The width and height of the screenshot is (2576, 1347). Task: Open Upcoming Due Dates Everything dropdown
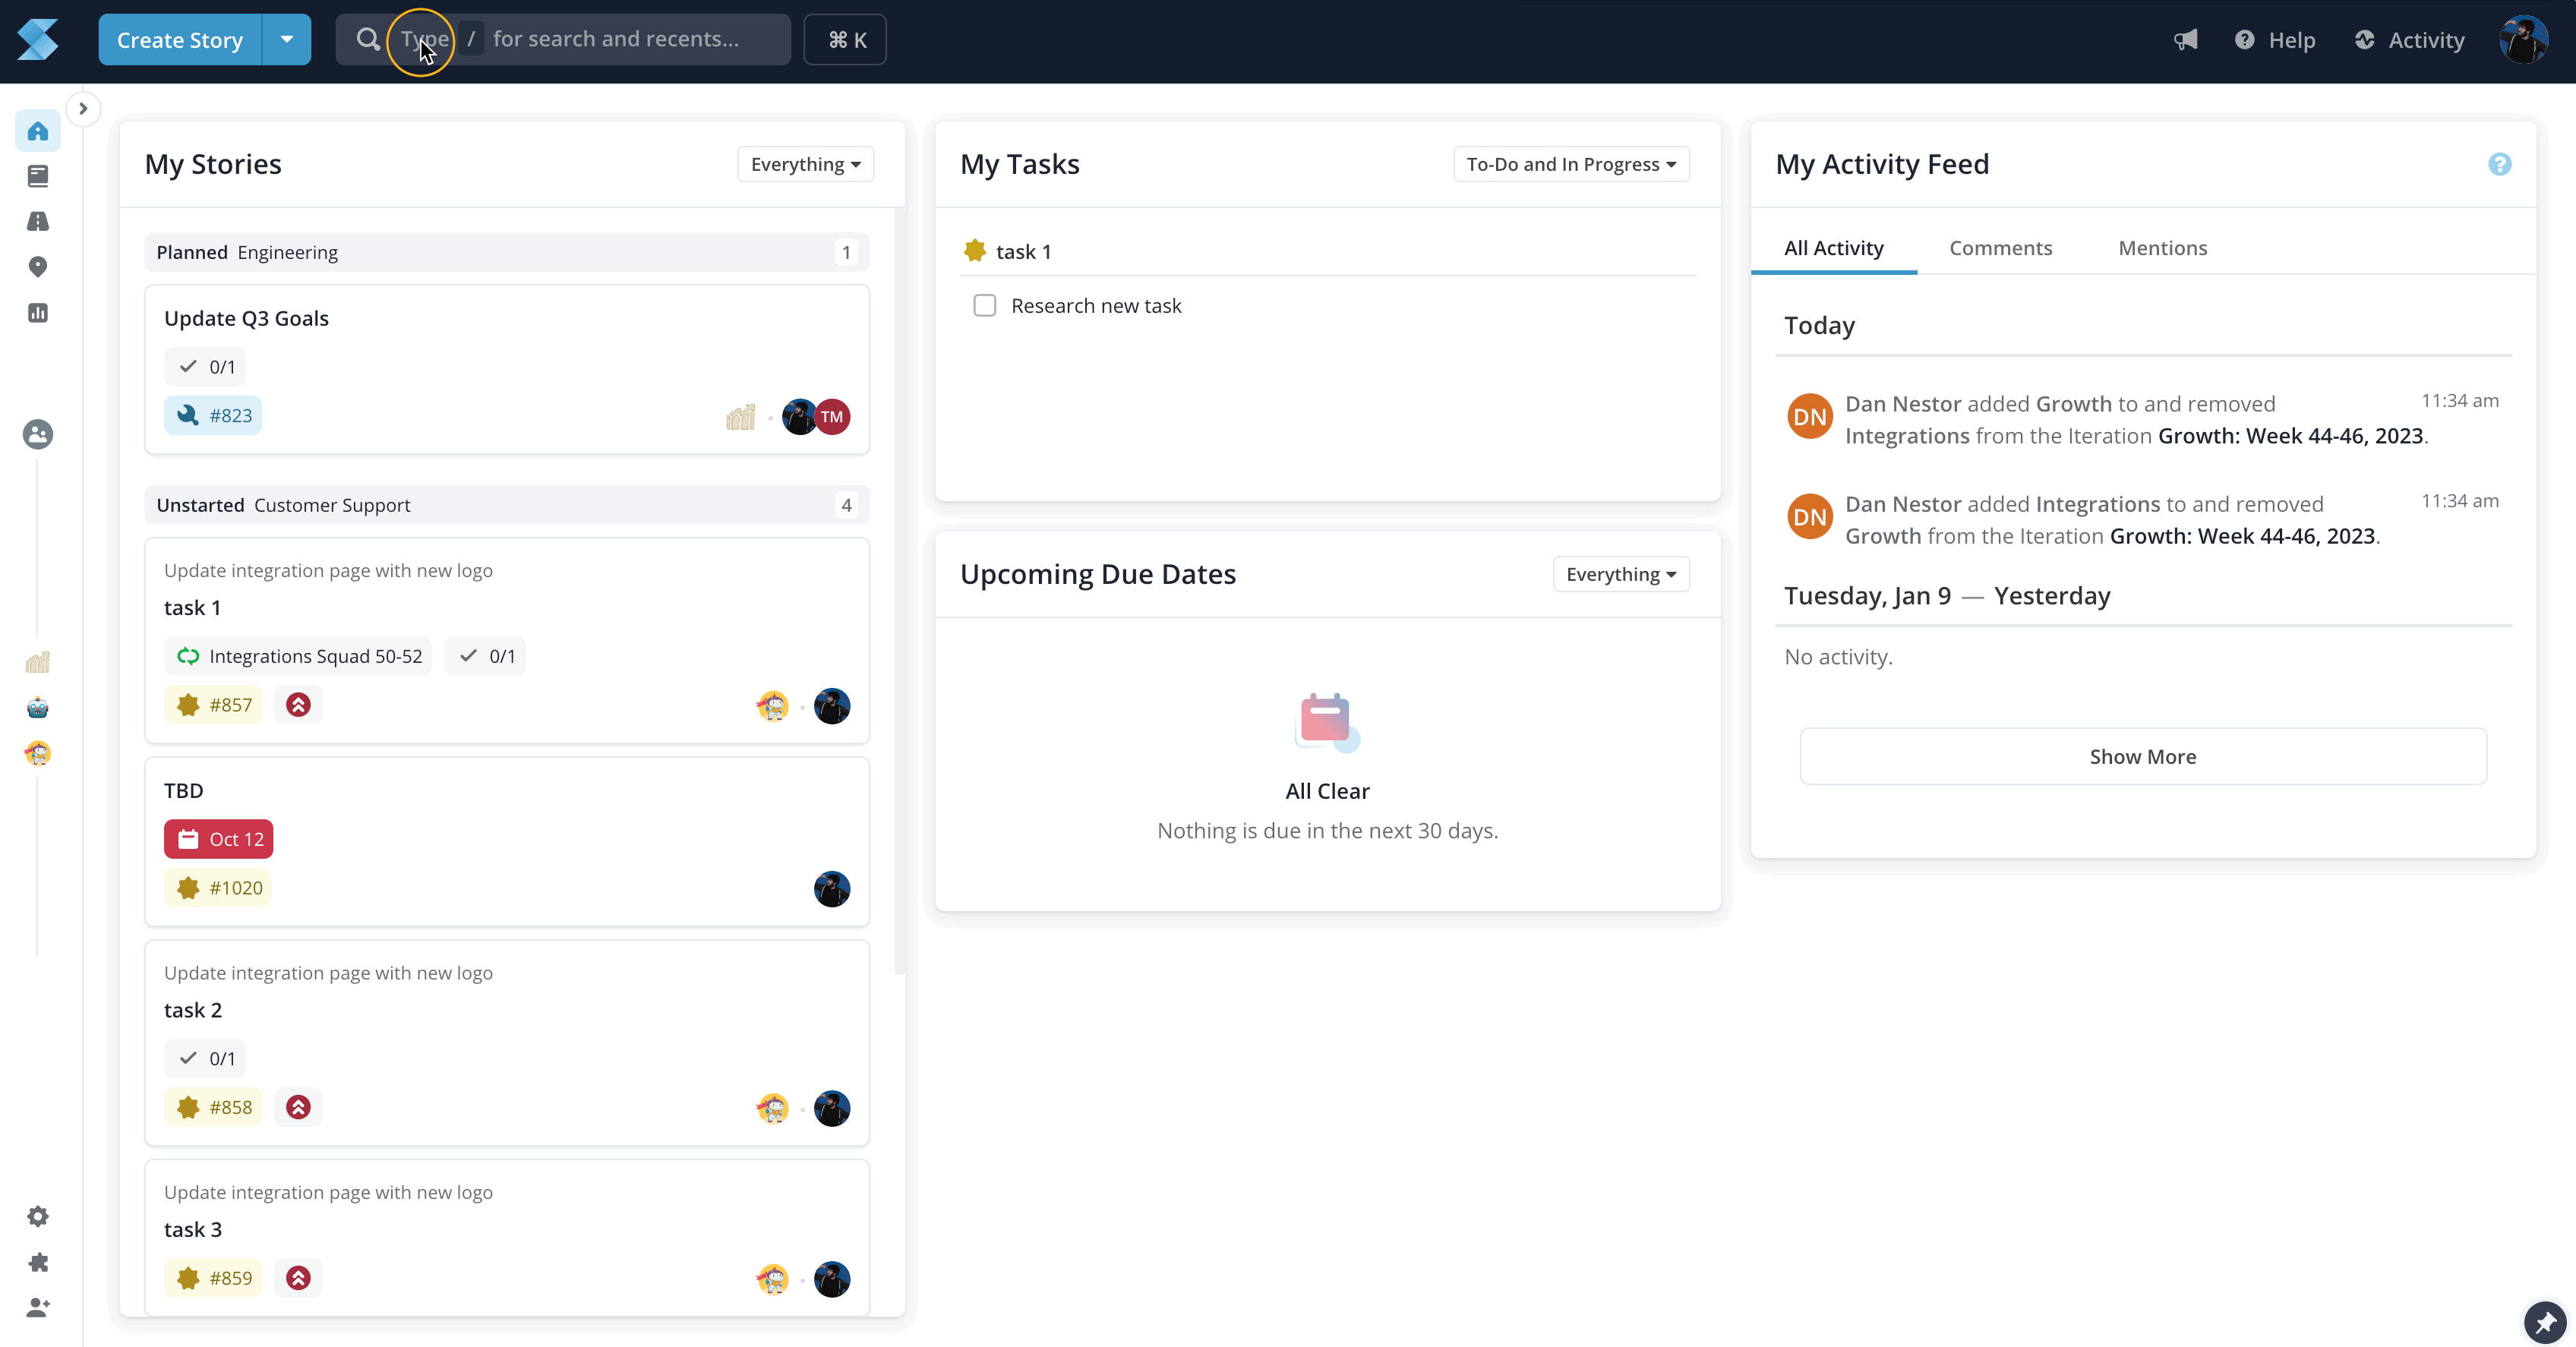click(1621, 574)
